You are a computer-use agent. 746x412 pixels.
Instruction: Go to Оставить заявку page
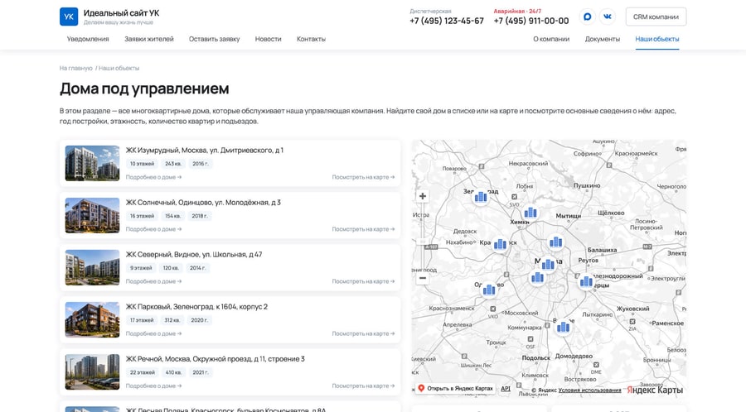(214, 39)
